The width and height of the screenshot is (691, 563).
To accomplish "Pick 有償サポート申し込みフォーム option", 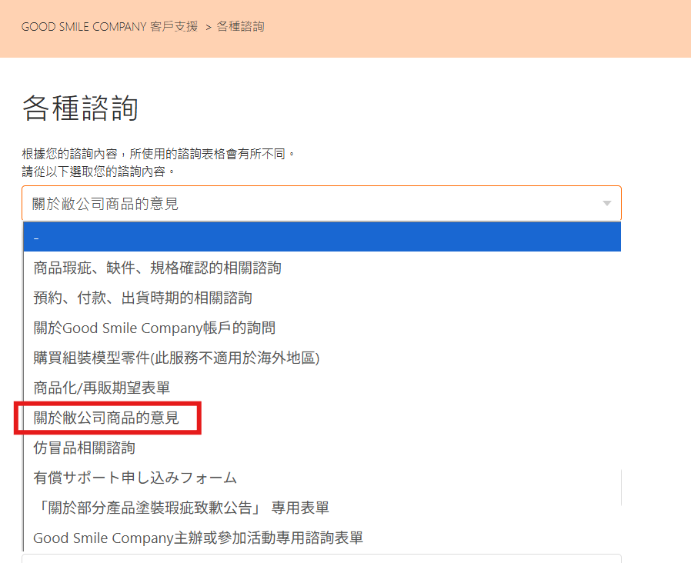I will click(x=135, y=478).
